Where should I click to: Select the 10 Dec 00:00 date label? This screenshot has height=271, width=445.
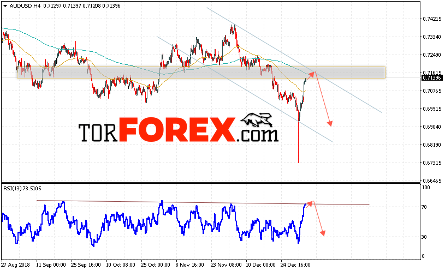tap(260, 265)
